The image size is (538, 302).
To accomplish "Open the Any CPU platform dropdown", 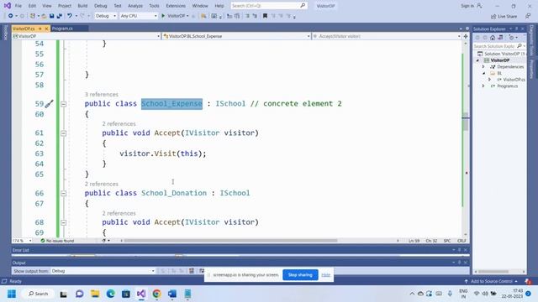I will tap(139, 16).
